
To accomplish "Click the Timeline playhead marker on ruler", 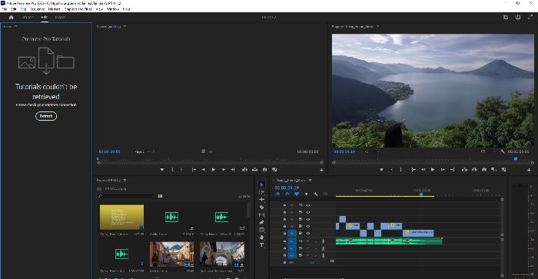I will click(421, 194).
